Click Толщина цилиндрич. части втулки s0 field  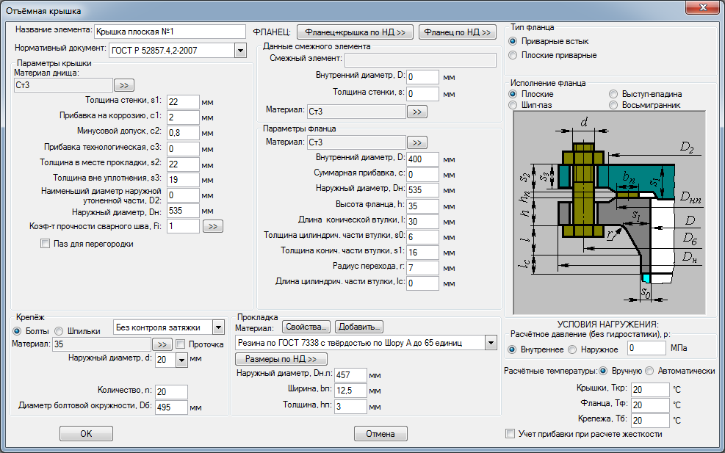click(x=422, y=236)
